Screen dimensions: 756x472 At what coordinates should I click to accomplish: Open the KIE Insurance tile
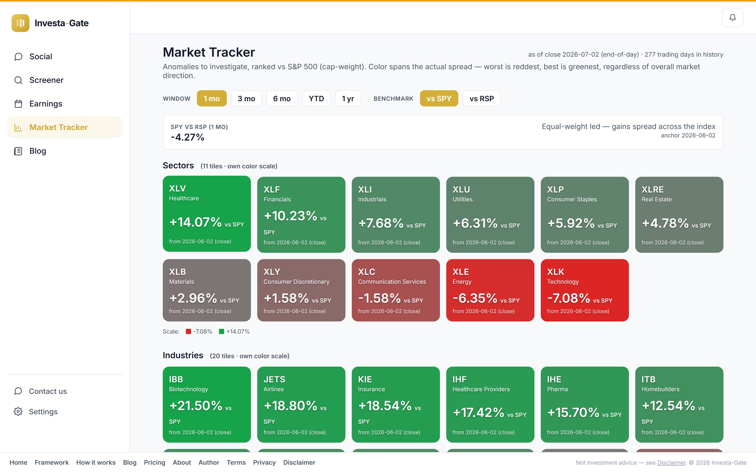(x=396, y=405)
